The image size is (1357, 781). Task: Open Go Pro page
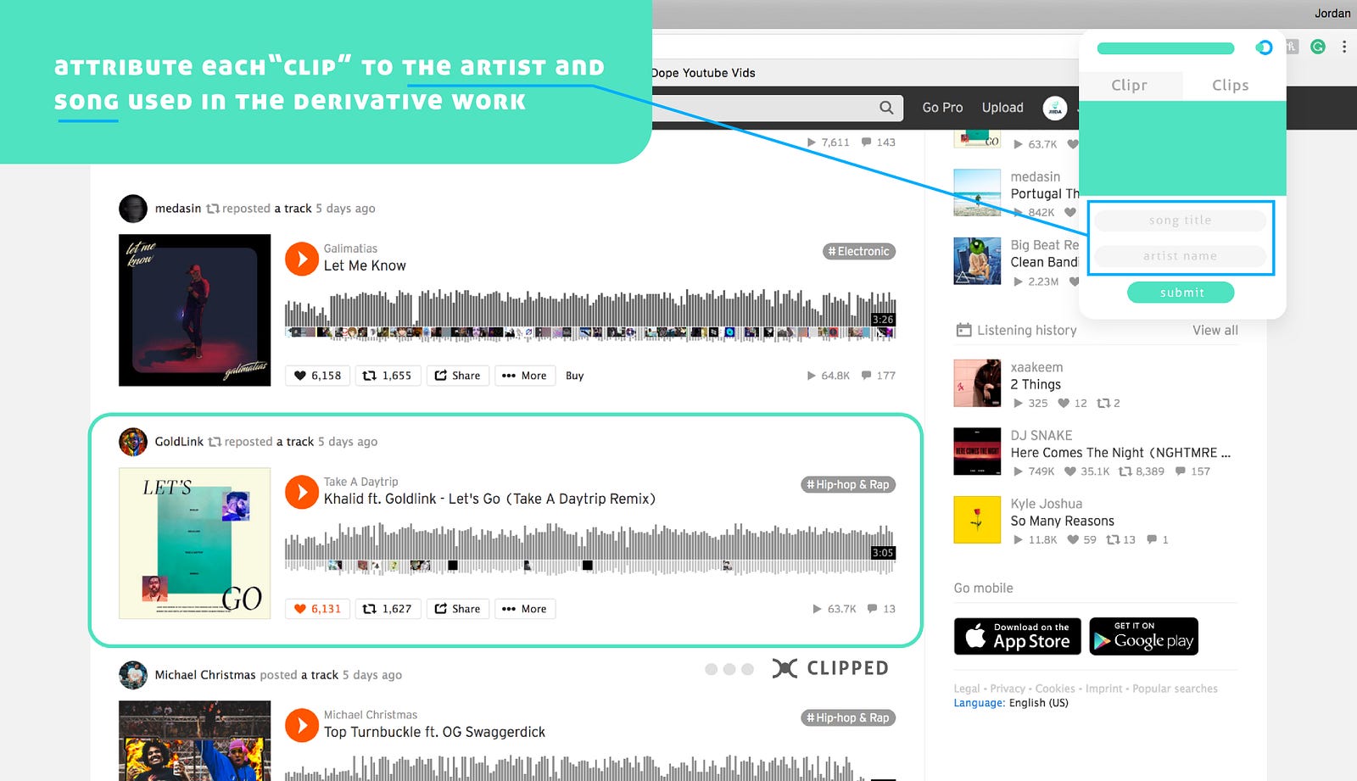[942, 108]
